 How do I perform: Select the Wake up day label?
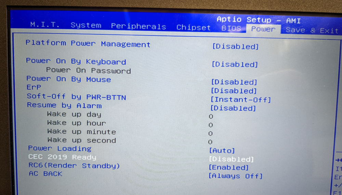[74, 114]
